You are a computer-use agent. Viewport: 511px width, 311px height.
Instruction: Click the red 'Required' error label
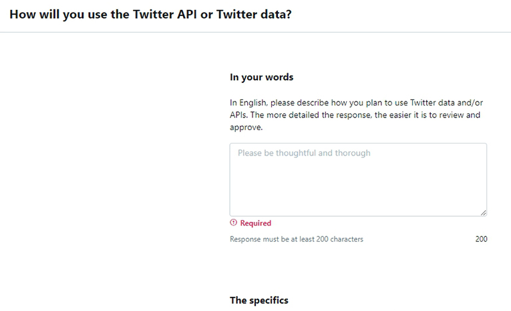click(x=255, y=223)
